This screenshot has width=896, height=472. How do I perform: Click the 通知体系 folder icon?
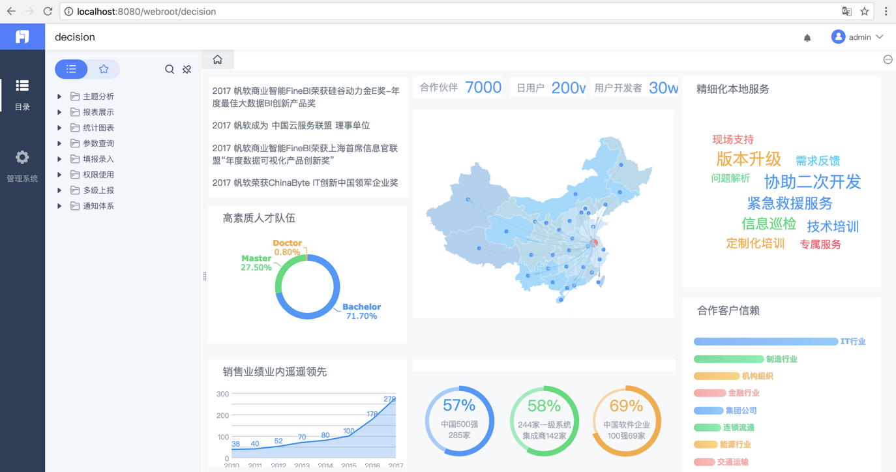tap(75, 206)
